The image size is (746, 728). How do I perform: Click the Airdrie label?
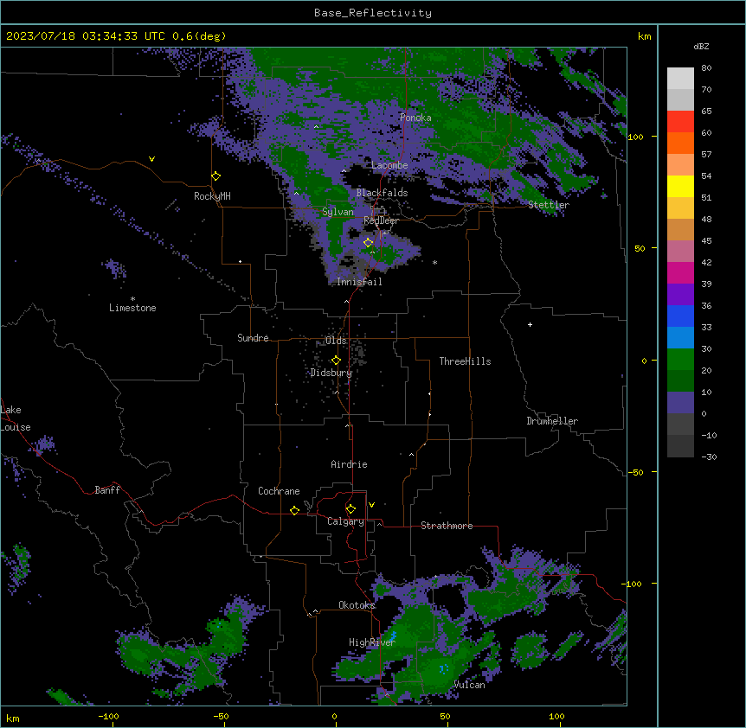pyautogui.click(x=350, y=464)
